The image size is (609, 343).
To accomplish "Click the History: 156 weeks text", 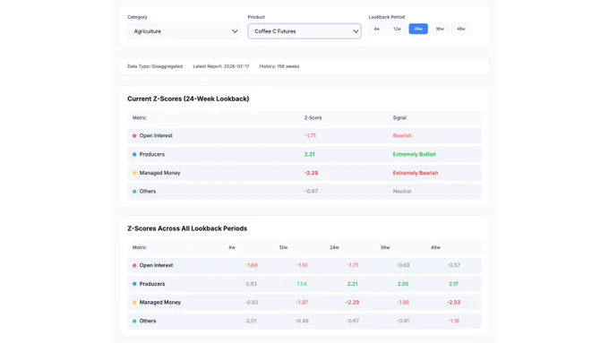I will [279, 66].
